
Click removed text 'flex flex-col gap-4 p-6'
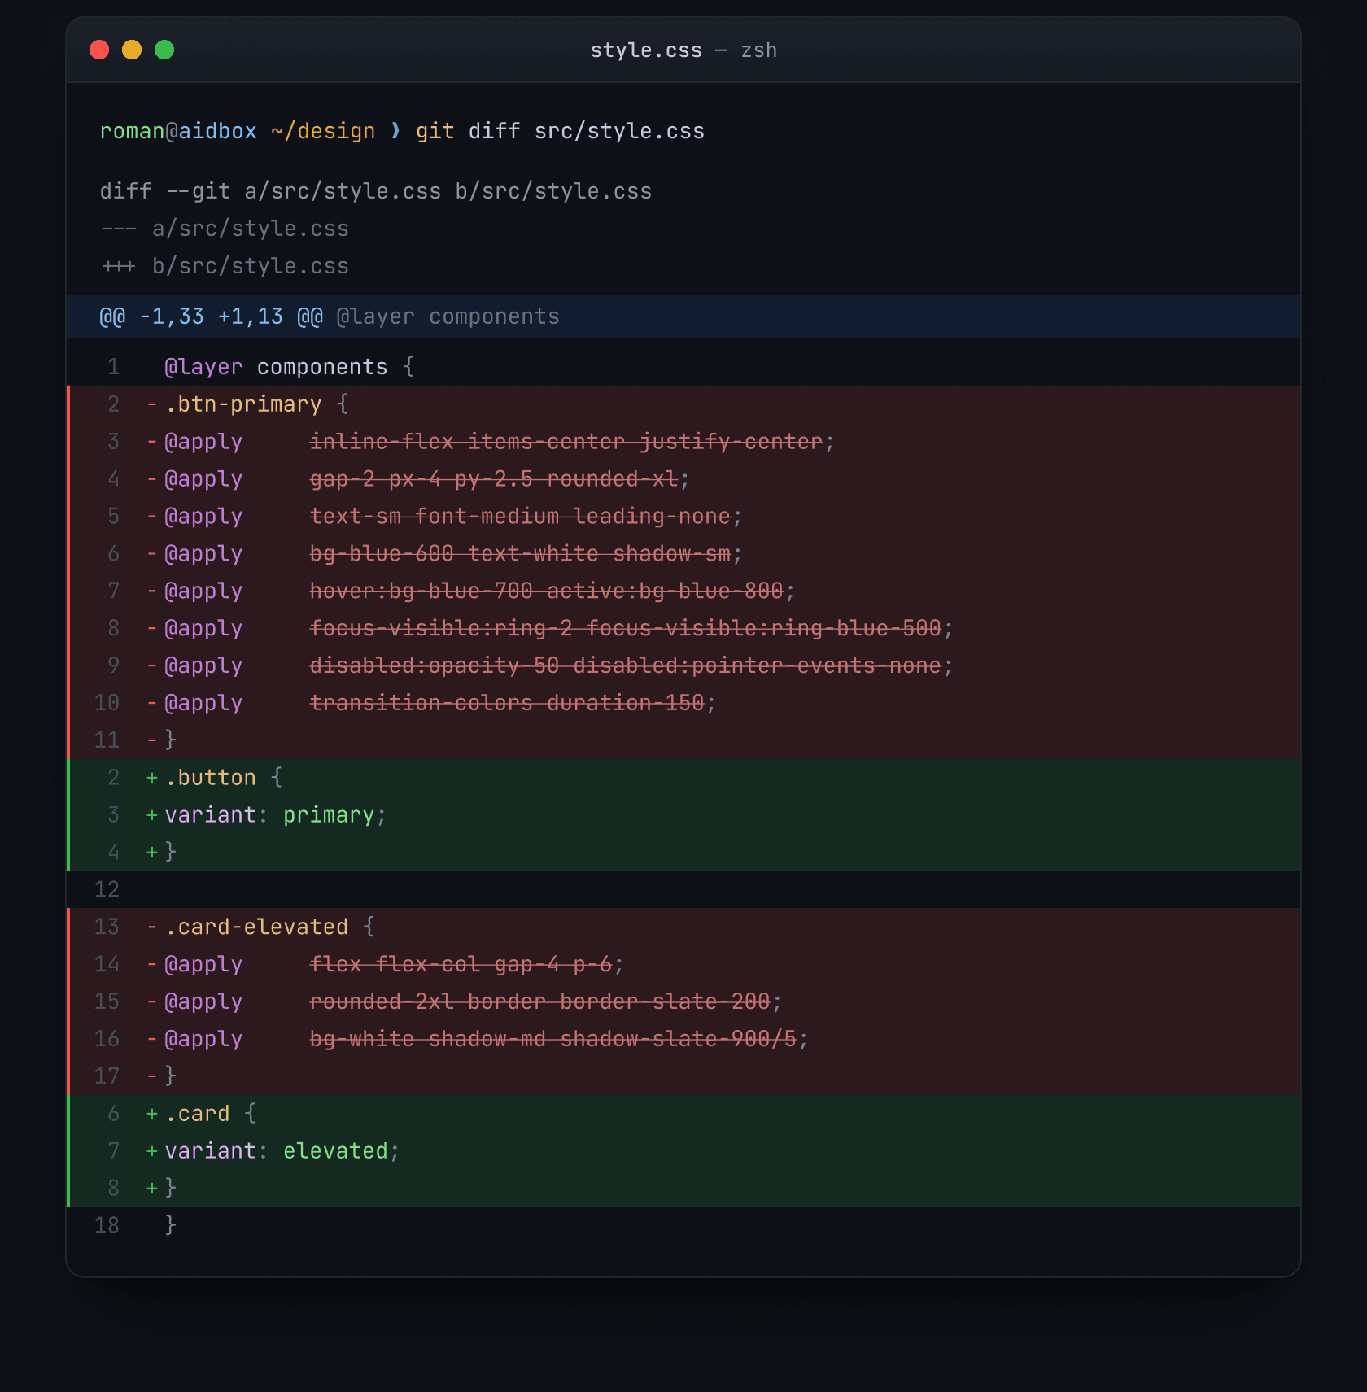(x=461, y=965)
